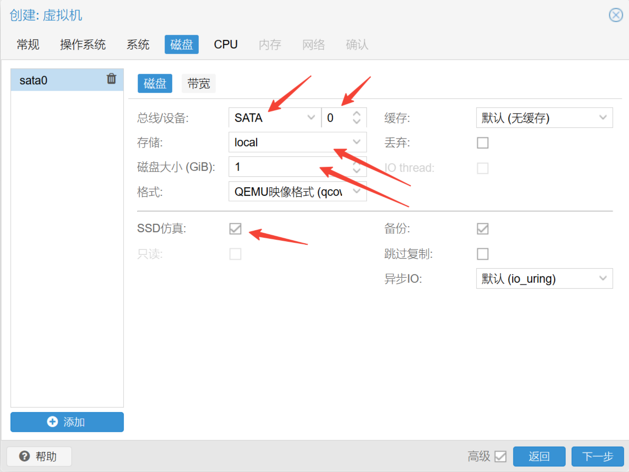629x472 pixels.
Task: Switch to the CPU tab
Action: tap(226, 44)
